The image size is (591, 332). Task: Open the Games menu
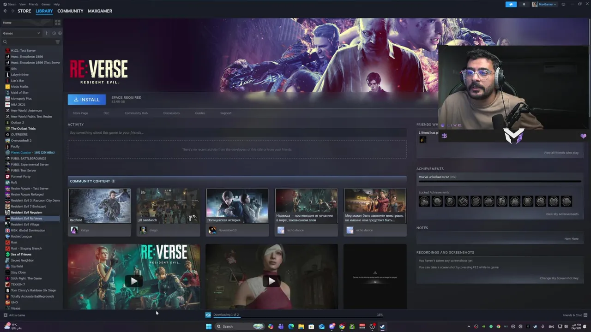pos(46,4)
